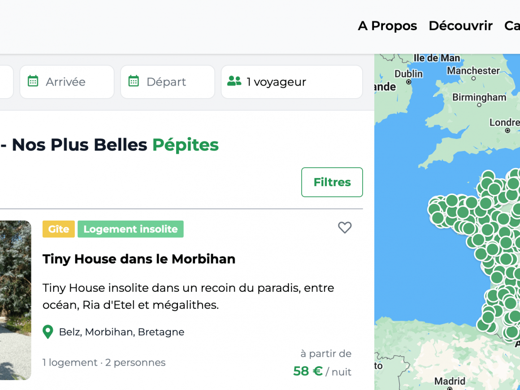Click the Belz, Morbihan, Bretagne location text
Image resolution: width=520 pixels, height=390 pixels.
tap(122, 332)
